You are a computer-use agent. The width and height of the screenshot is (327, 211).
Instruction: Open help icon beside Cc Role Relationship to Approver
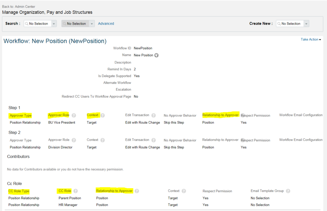coord(137,191)
